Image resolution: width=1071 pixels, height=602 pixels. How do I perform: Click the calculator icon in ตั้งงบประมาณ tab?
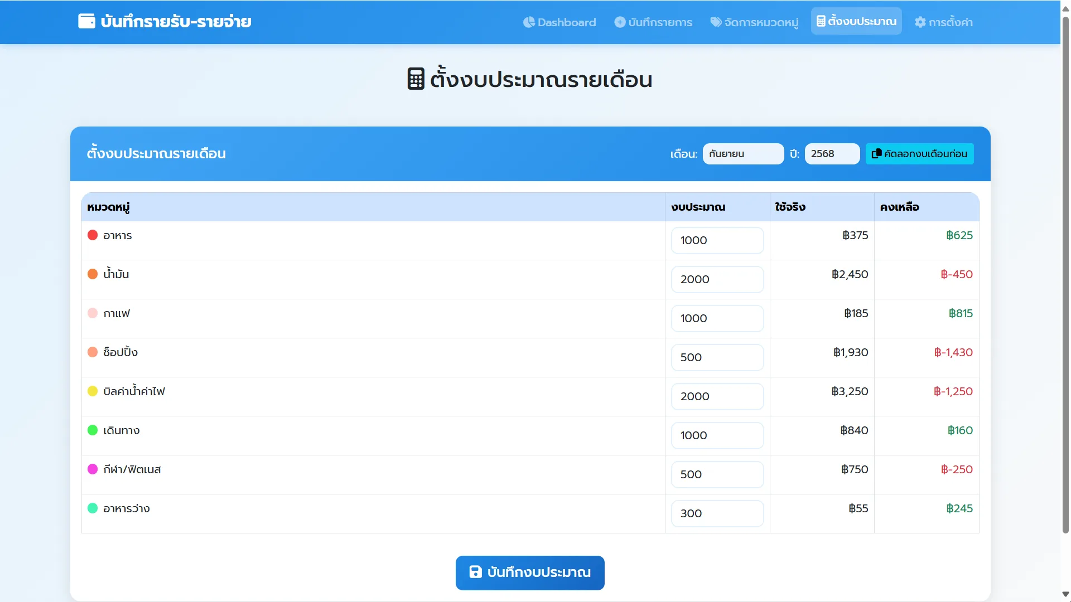pos(821,21)
